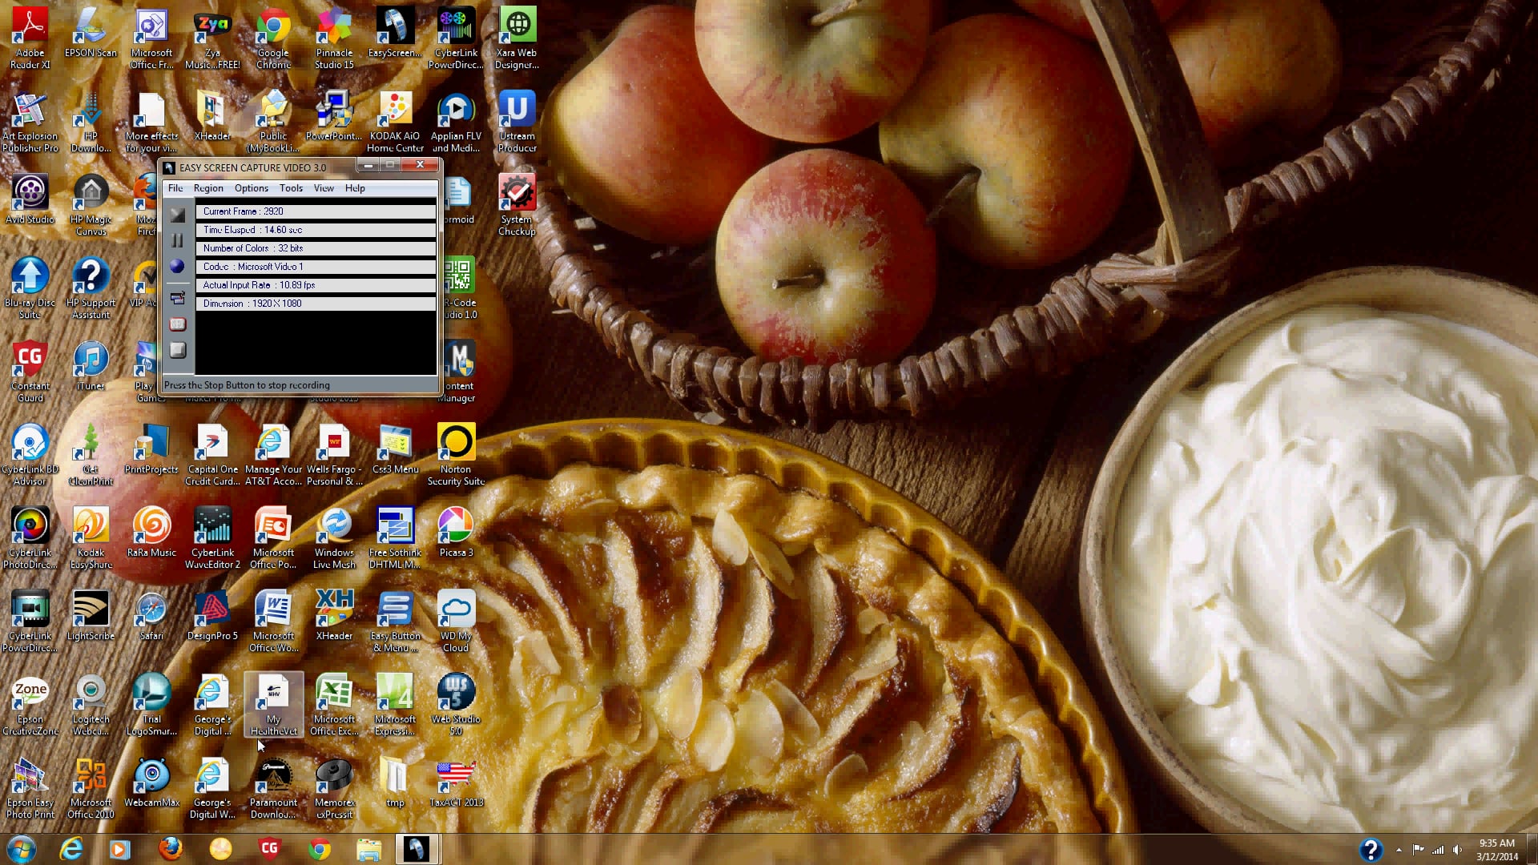Select the Google Chrome desktop icon
The image size is (1538, 865).
[x=273, y=38]
